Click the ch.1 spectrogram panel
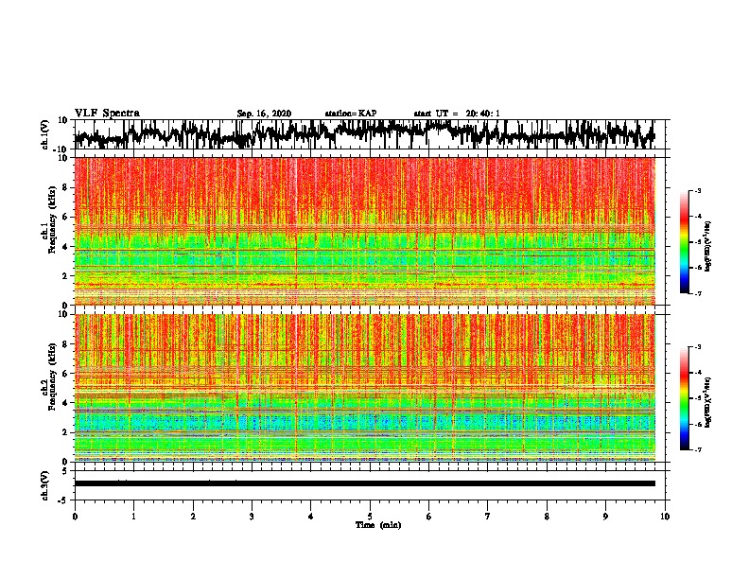This screenshot has height=579, width=749. (364, 231)
